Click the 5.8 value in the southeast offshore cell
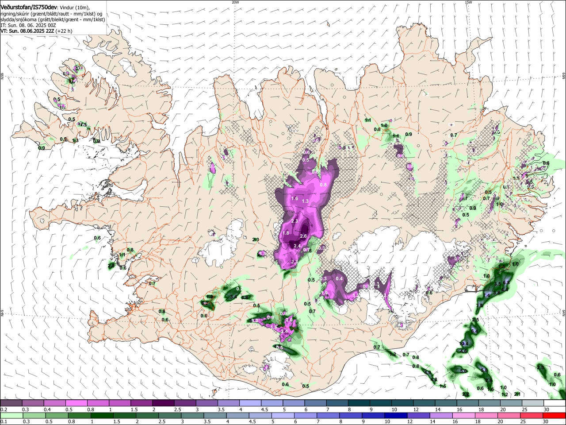 coord(484,371)
